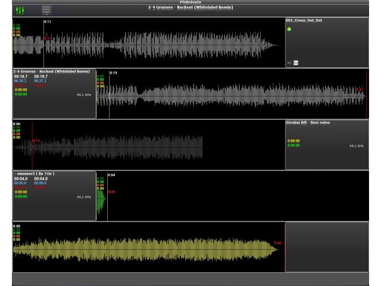Click the 0:11 playhead marker in first player
The width and height of the screenshot is (381, 286).
(x=48, y=22)
